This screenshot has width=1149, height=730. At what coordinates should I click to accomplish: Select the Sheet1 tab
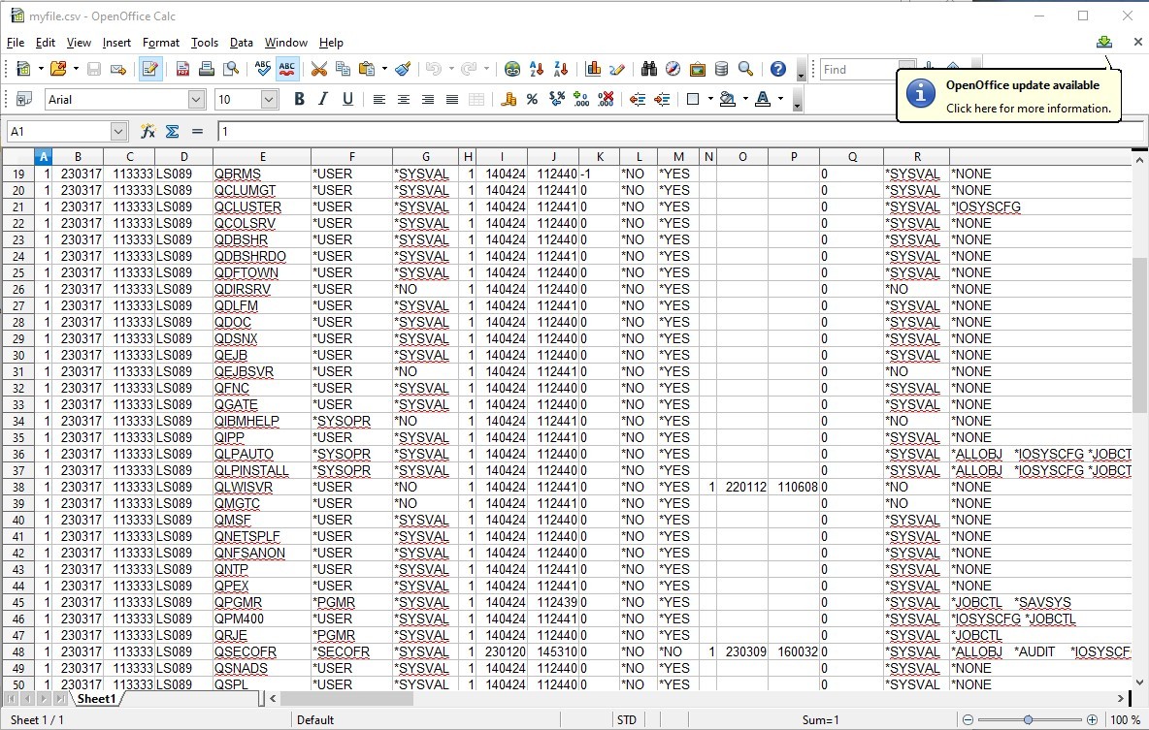97,699
